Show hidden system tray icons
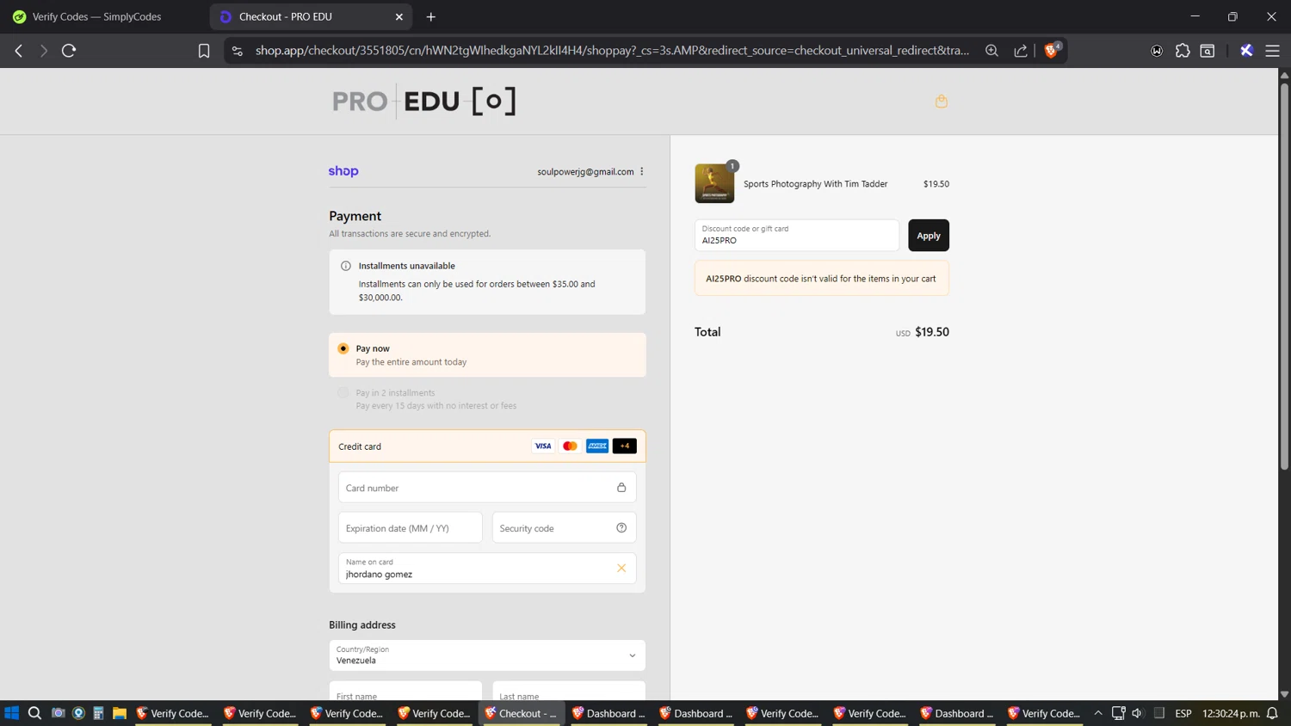1291x726 pixels. 1098,713
